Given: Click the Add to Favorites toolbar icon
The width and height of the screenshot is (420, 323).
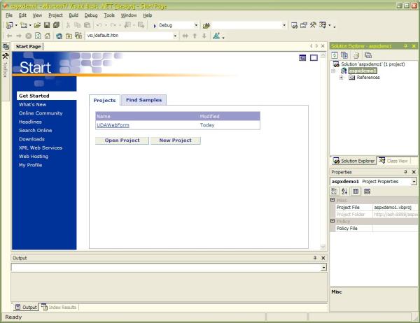Looking at the screenshot, I should pyautogui.click(x=78, y=36).
